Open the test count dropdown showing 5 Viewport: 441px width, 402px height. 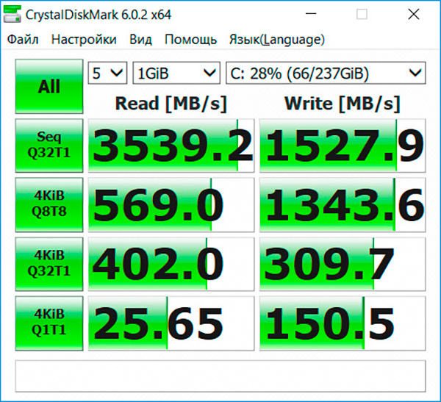[107, 73]
